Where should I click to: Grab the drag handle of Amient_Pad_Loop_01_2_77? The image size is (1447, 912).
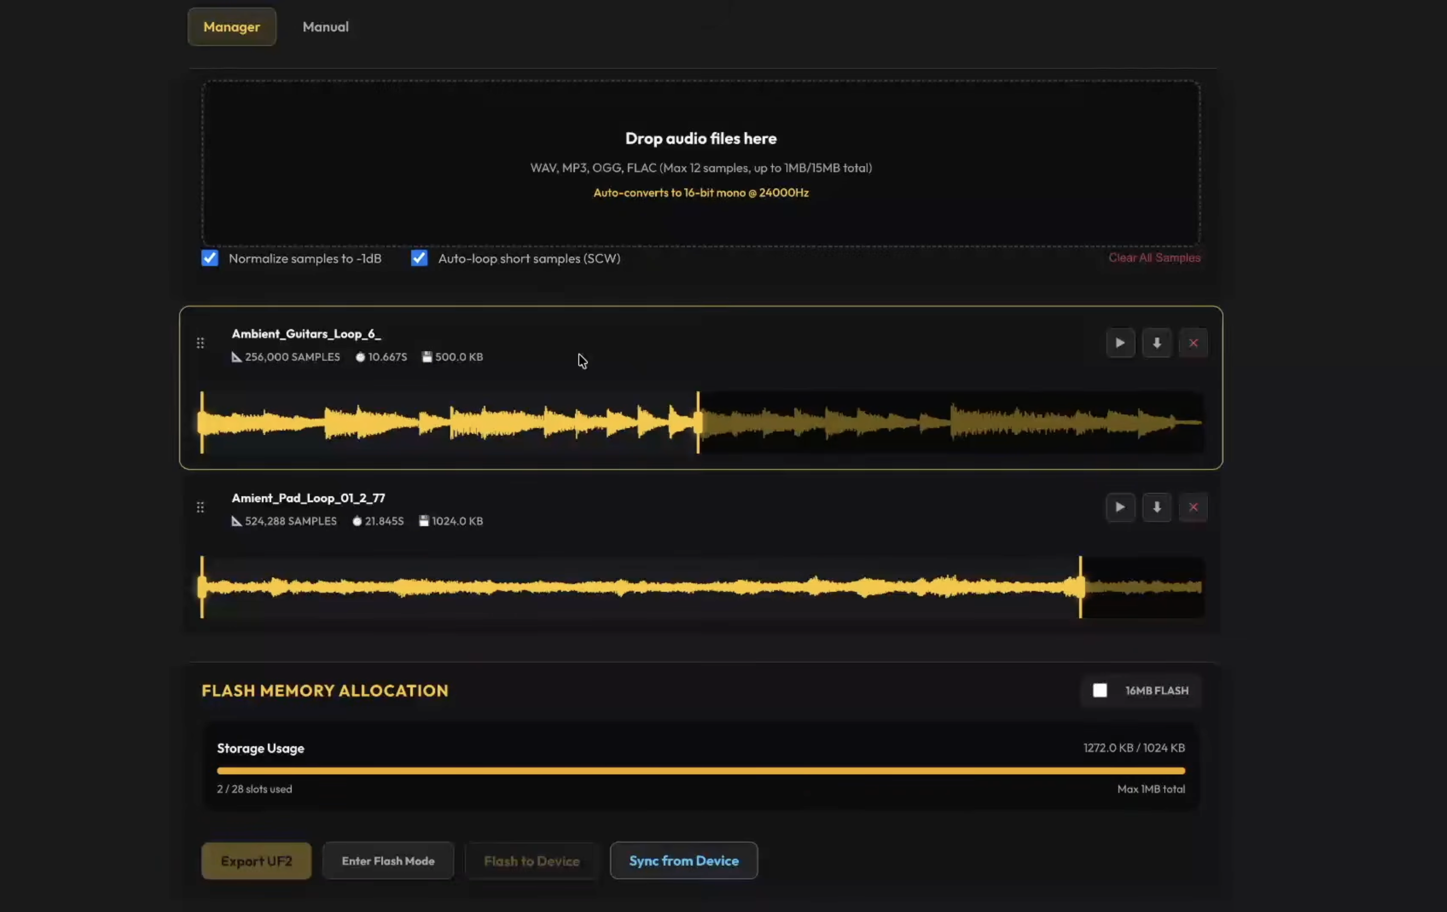(x=200, y=507)
